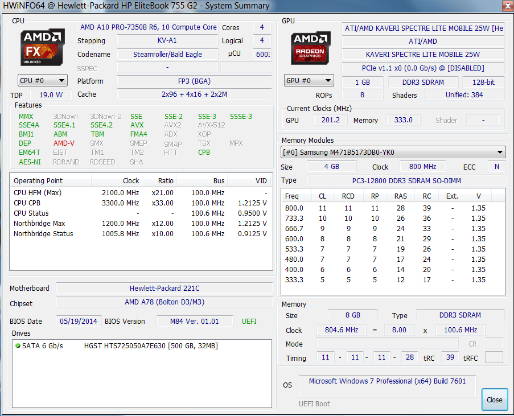Click the AMD FX Unlocked processor logo
The width and height of the screenshot is (514, 416).
click(43, 47)
